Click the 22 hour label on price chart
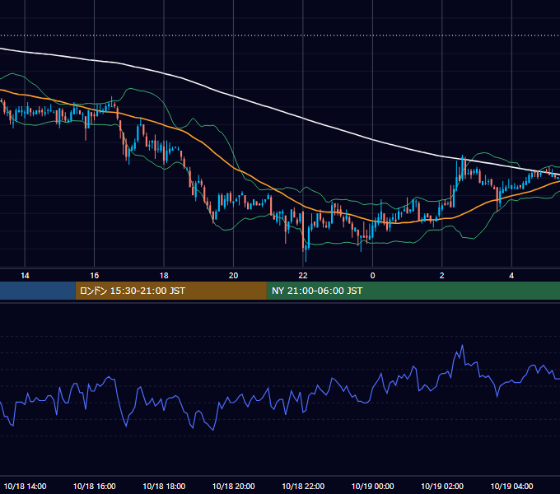The image size is (560, 494). click(x=303, y=276)
